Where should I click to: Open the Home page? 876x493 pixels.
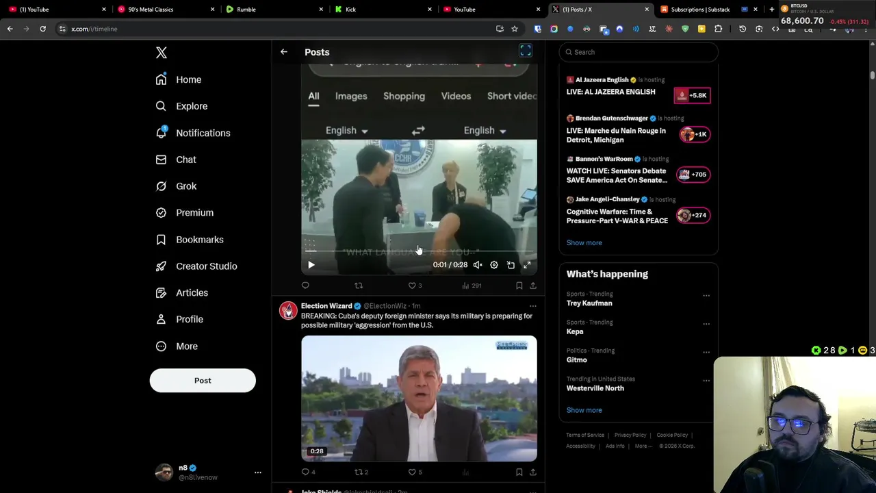[x=179, y=79]
